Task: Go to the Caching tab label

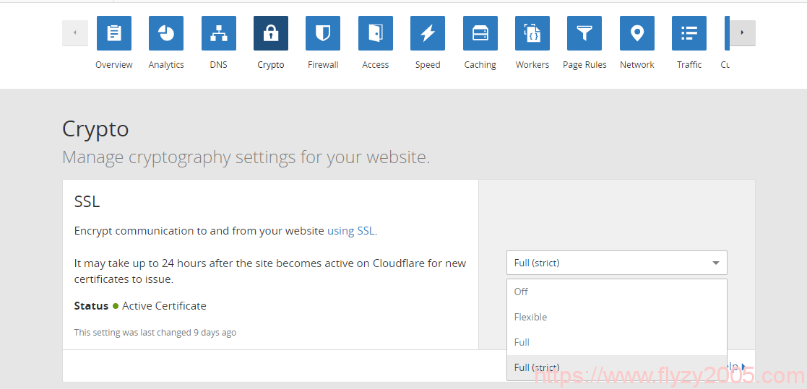Action: point(480,65)
